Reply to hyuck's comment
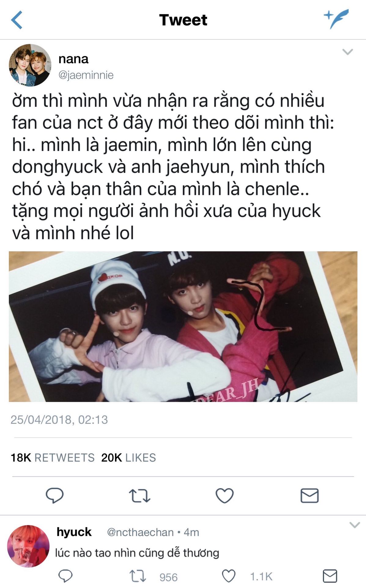This screenshot has height=588, width=366. click(x=65, y=576)
